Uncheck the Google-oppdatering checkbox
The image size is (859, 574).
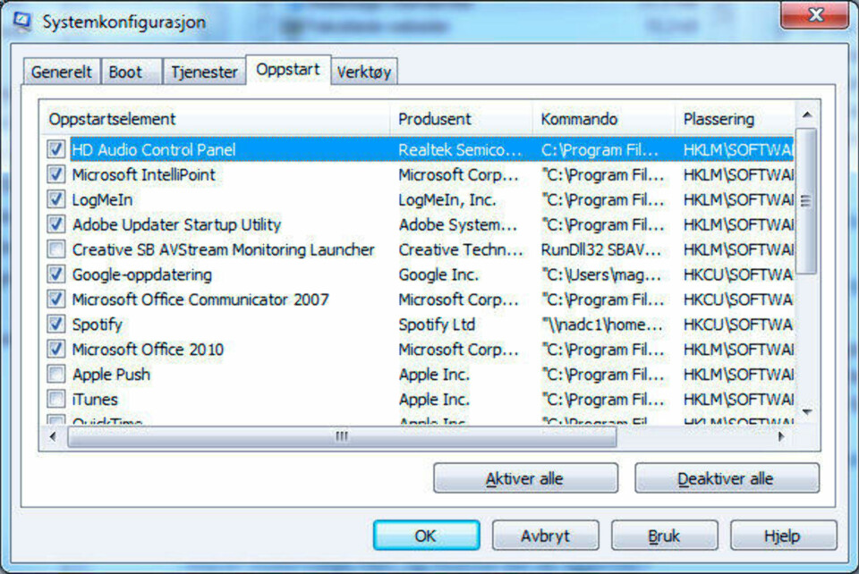coord(55,274)
